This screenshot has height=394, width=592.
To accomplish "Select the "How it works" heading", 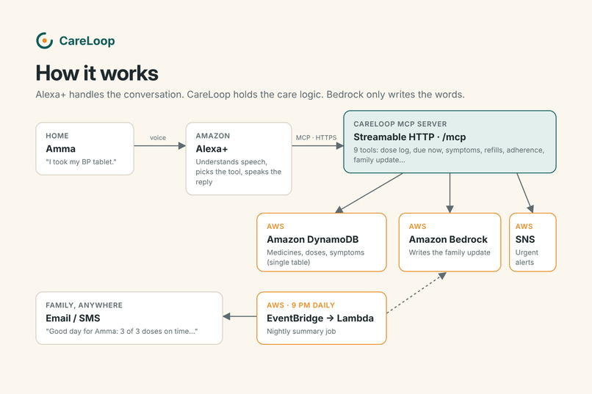I will [97, 73].
